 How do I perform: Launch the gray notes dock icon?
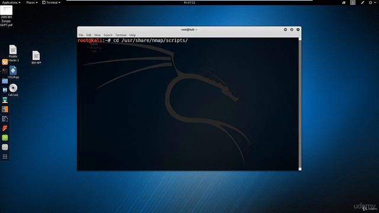point(5,147)
